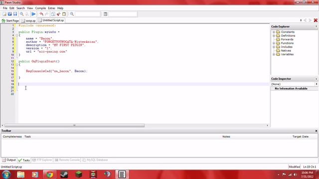Select the Untitled Script.sp tab
This screenshot has height=179, width=319.
point(51,20)
